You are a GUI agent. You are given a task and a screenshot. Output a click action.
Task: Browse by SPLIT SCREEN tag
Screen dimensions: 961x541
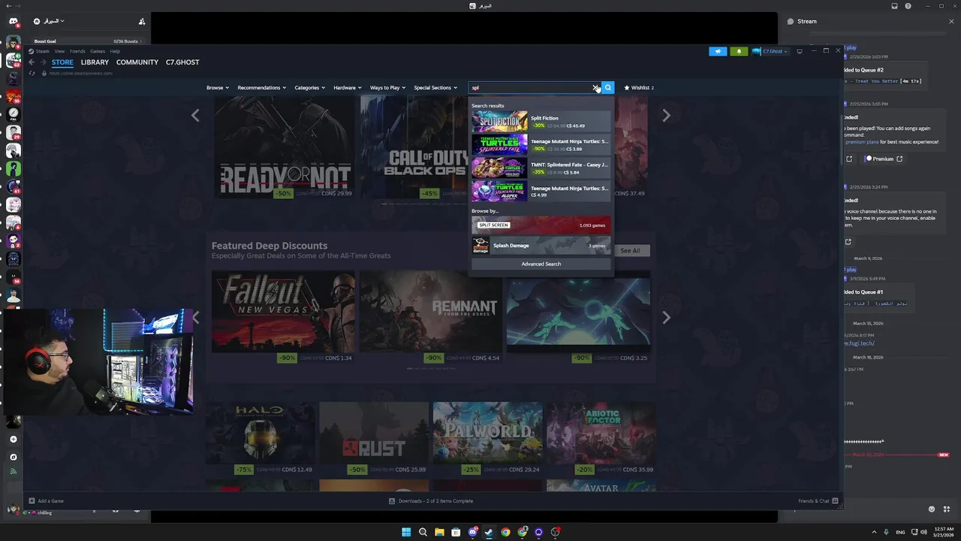[x=541, y=225]
